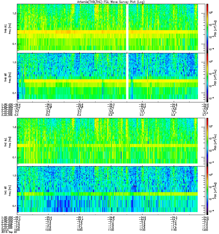Click the '0.1' frequency tick of the THB B⊥ panel

(14, 44)
